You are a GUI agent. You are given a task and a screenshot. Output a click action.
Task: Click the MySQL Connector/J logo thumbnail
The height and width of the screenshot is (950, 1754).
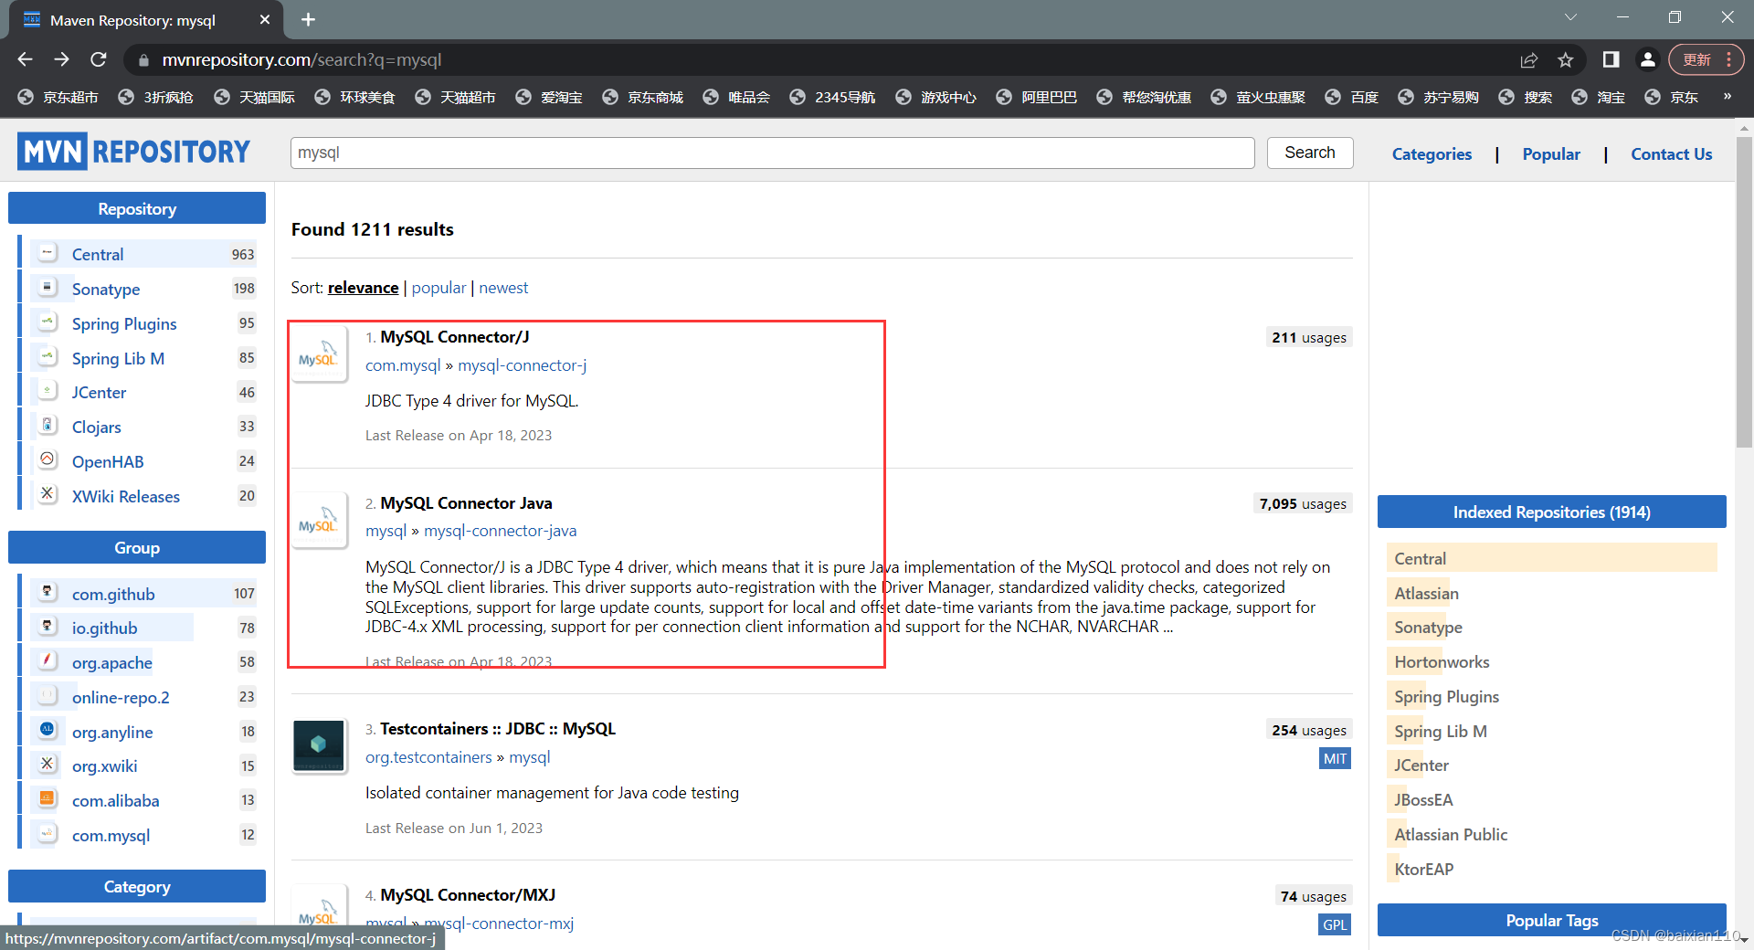coord(319,354)
